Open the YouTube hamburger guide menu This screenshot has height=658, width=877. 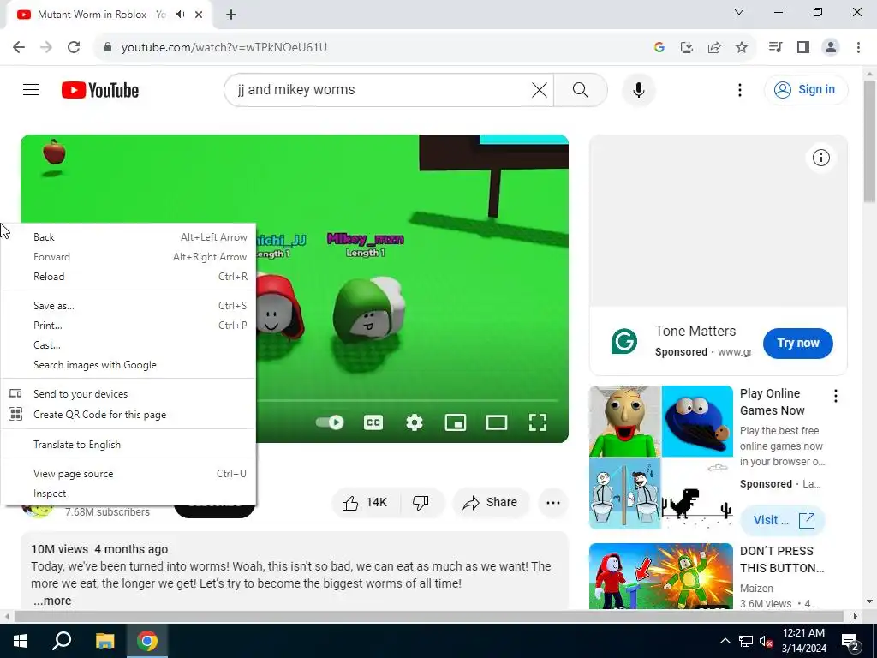click(31, 89)
